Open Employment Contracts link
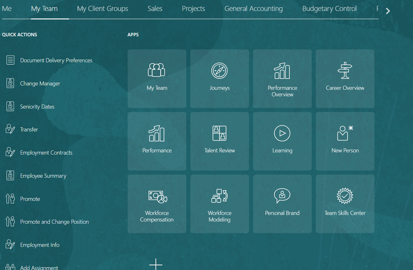Screen dimensions: 413x270 (x=46, y=153)
